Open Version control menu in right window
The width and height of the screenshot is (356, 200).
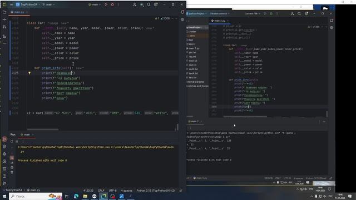(219, 13)
